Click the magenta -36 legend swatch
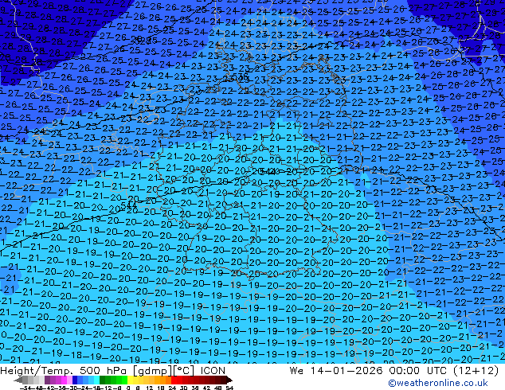The height and width of the screenshot is (390, 505). pyautogui.click(x=64, y=380)
